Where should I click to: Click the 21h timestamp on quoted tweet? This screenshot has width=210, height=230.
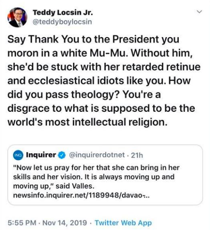137,155
